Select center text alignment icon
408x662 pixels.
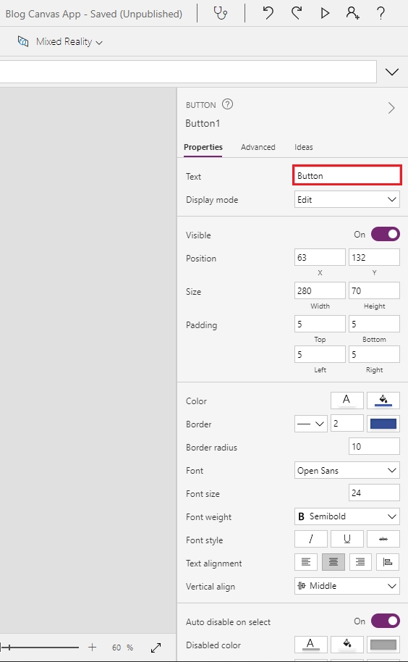tap(333, 562)
